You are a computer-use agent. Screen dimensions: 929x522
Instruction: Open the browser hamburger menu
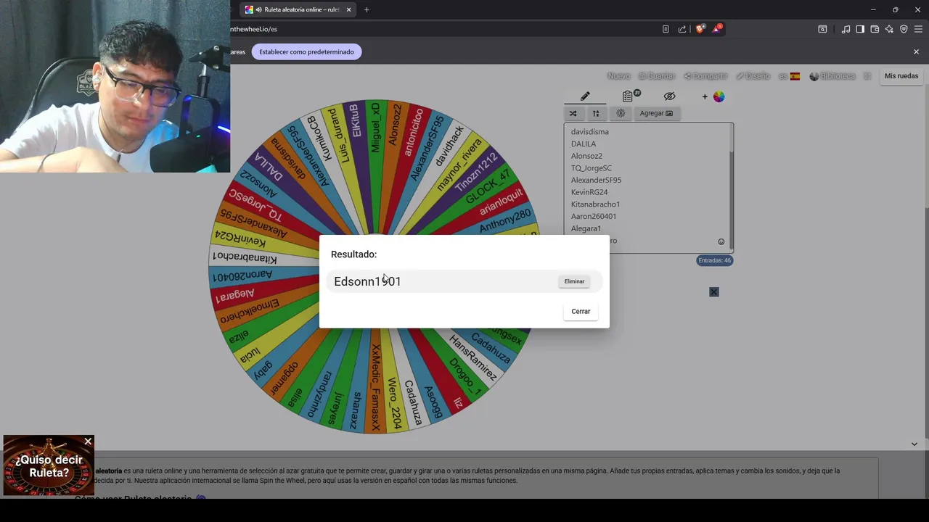(918, 29)
